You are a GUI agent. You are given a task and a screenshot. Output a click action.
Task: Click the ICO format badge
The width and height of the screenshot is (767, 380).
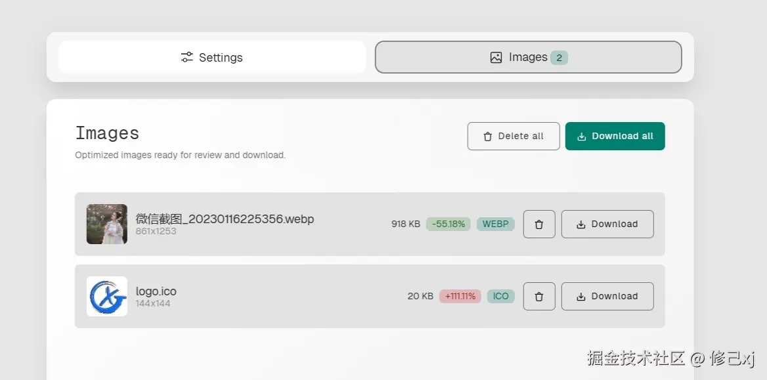click(501, 297)
